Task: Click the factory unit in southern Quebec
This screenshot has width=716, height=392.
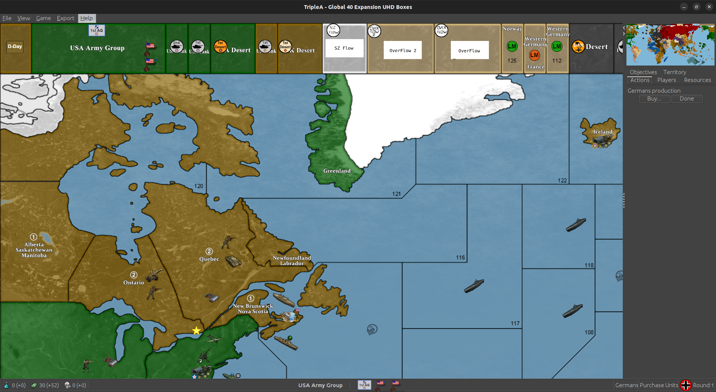Action: (211, 297)
